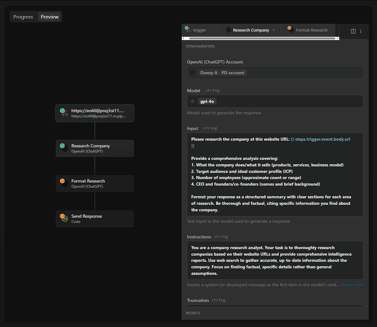The width and height of the screenshot is (377, 327).
Task: Click the list icon in the Model field
Action: coord(193,101)
